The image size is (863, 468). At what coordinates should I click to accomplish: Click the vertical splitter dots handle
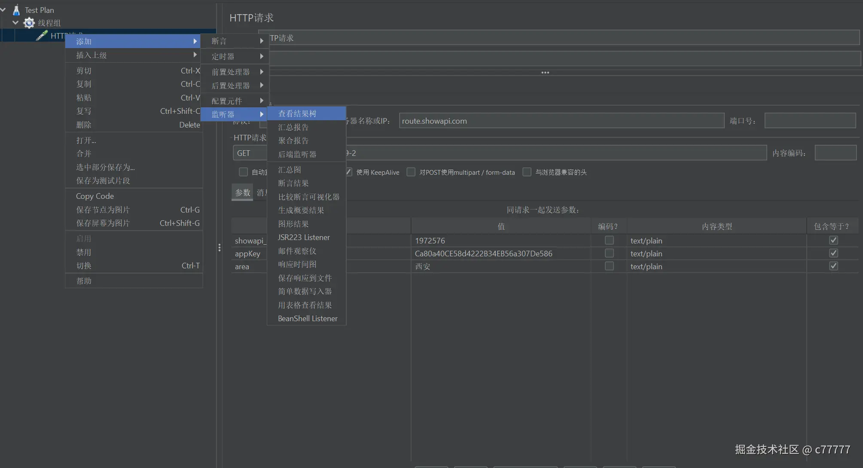click(x=219, y=248)
